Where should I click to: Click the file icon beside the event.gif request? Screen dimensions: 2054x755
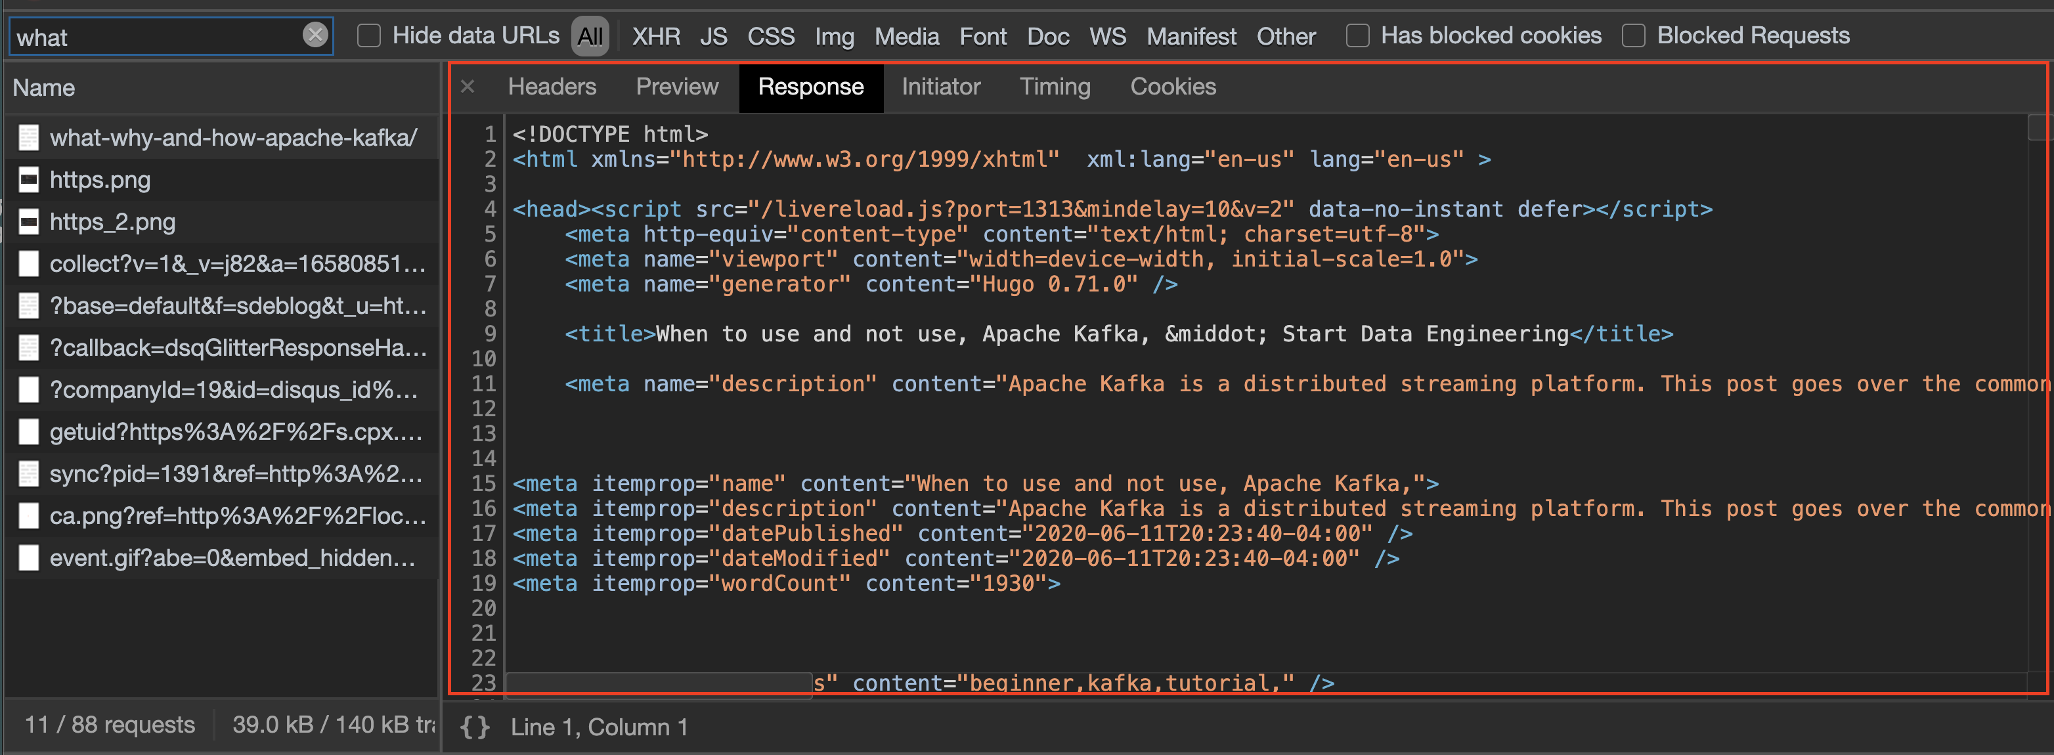(29, 558)
